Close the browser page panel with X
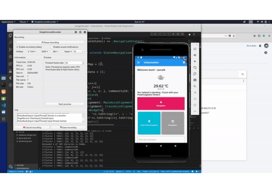The image size is (272, 193). (243, 74)
